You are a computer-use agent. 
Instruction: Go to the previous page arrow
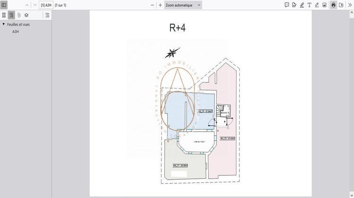coord(27,5)
